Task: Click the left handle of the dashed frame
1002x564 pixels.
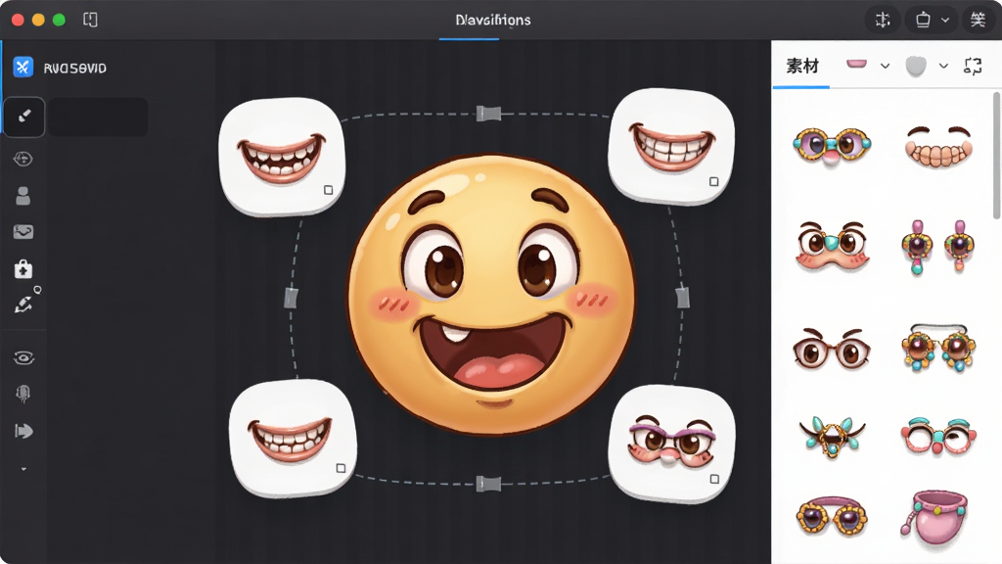Action: (291, 298)
